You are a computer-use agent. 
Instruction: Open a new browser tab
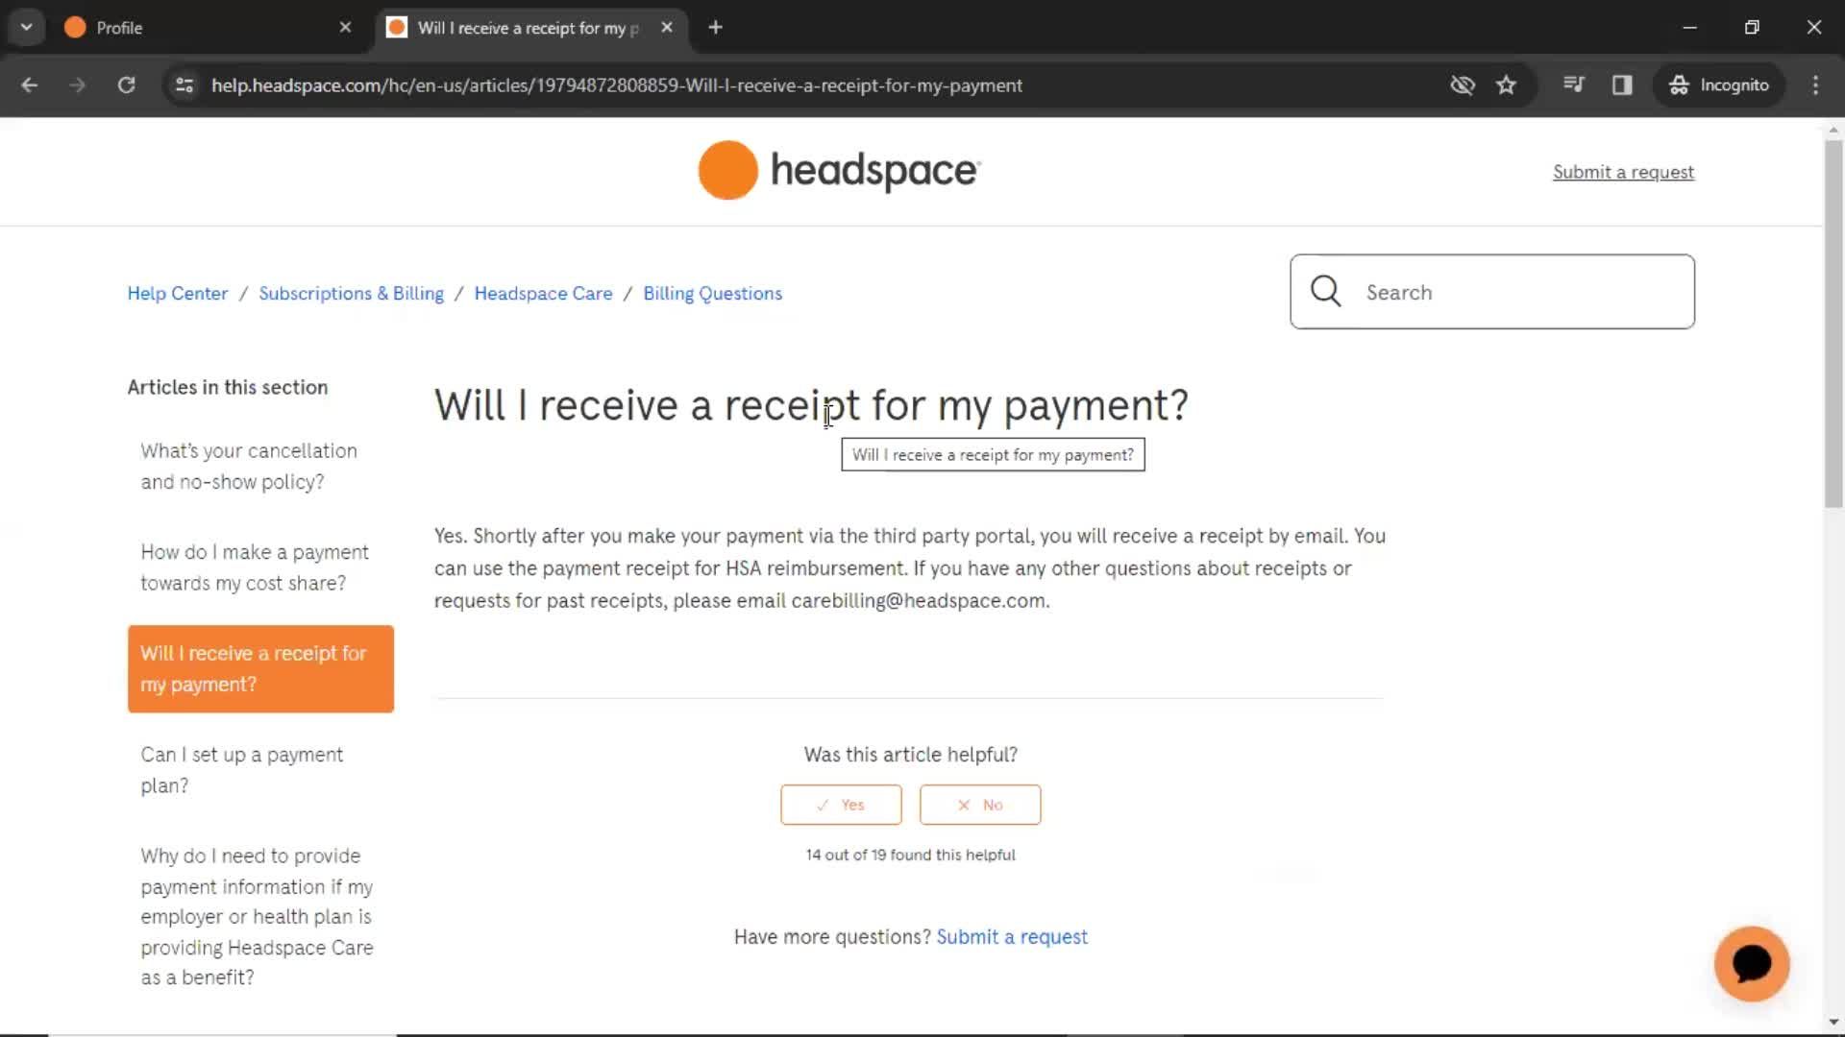click(x=715, y=28)
